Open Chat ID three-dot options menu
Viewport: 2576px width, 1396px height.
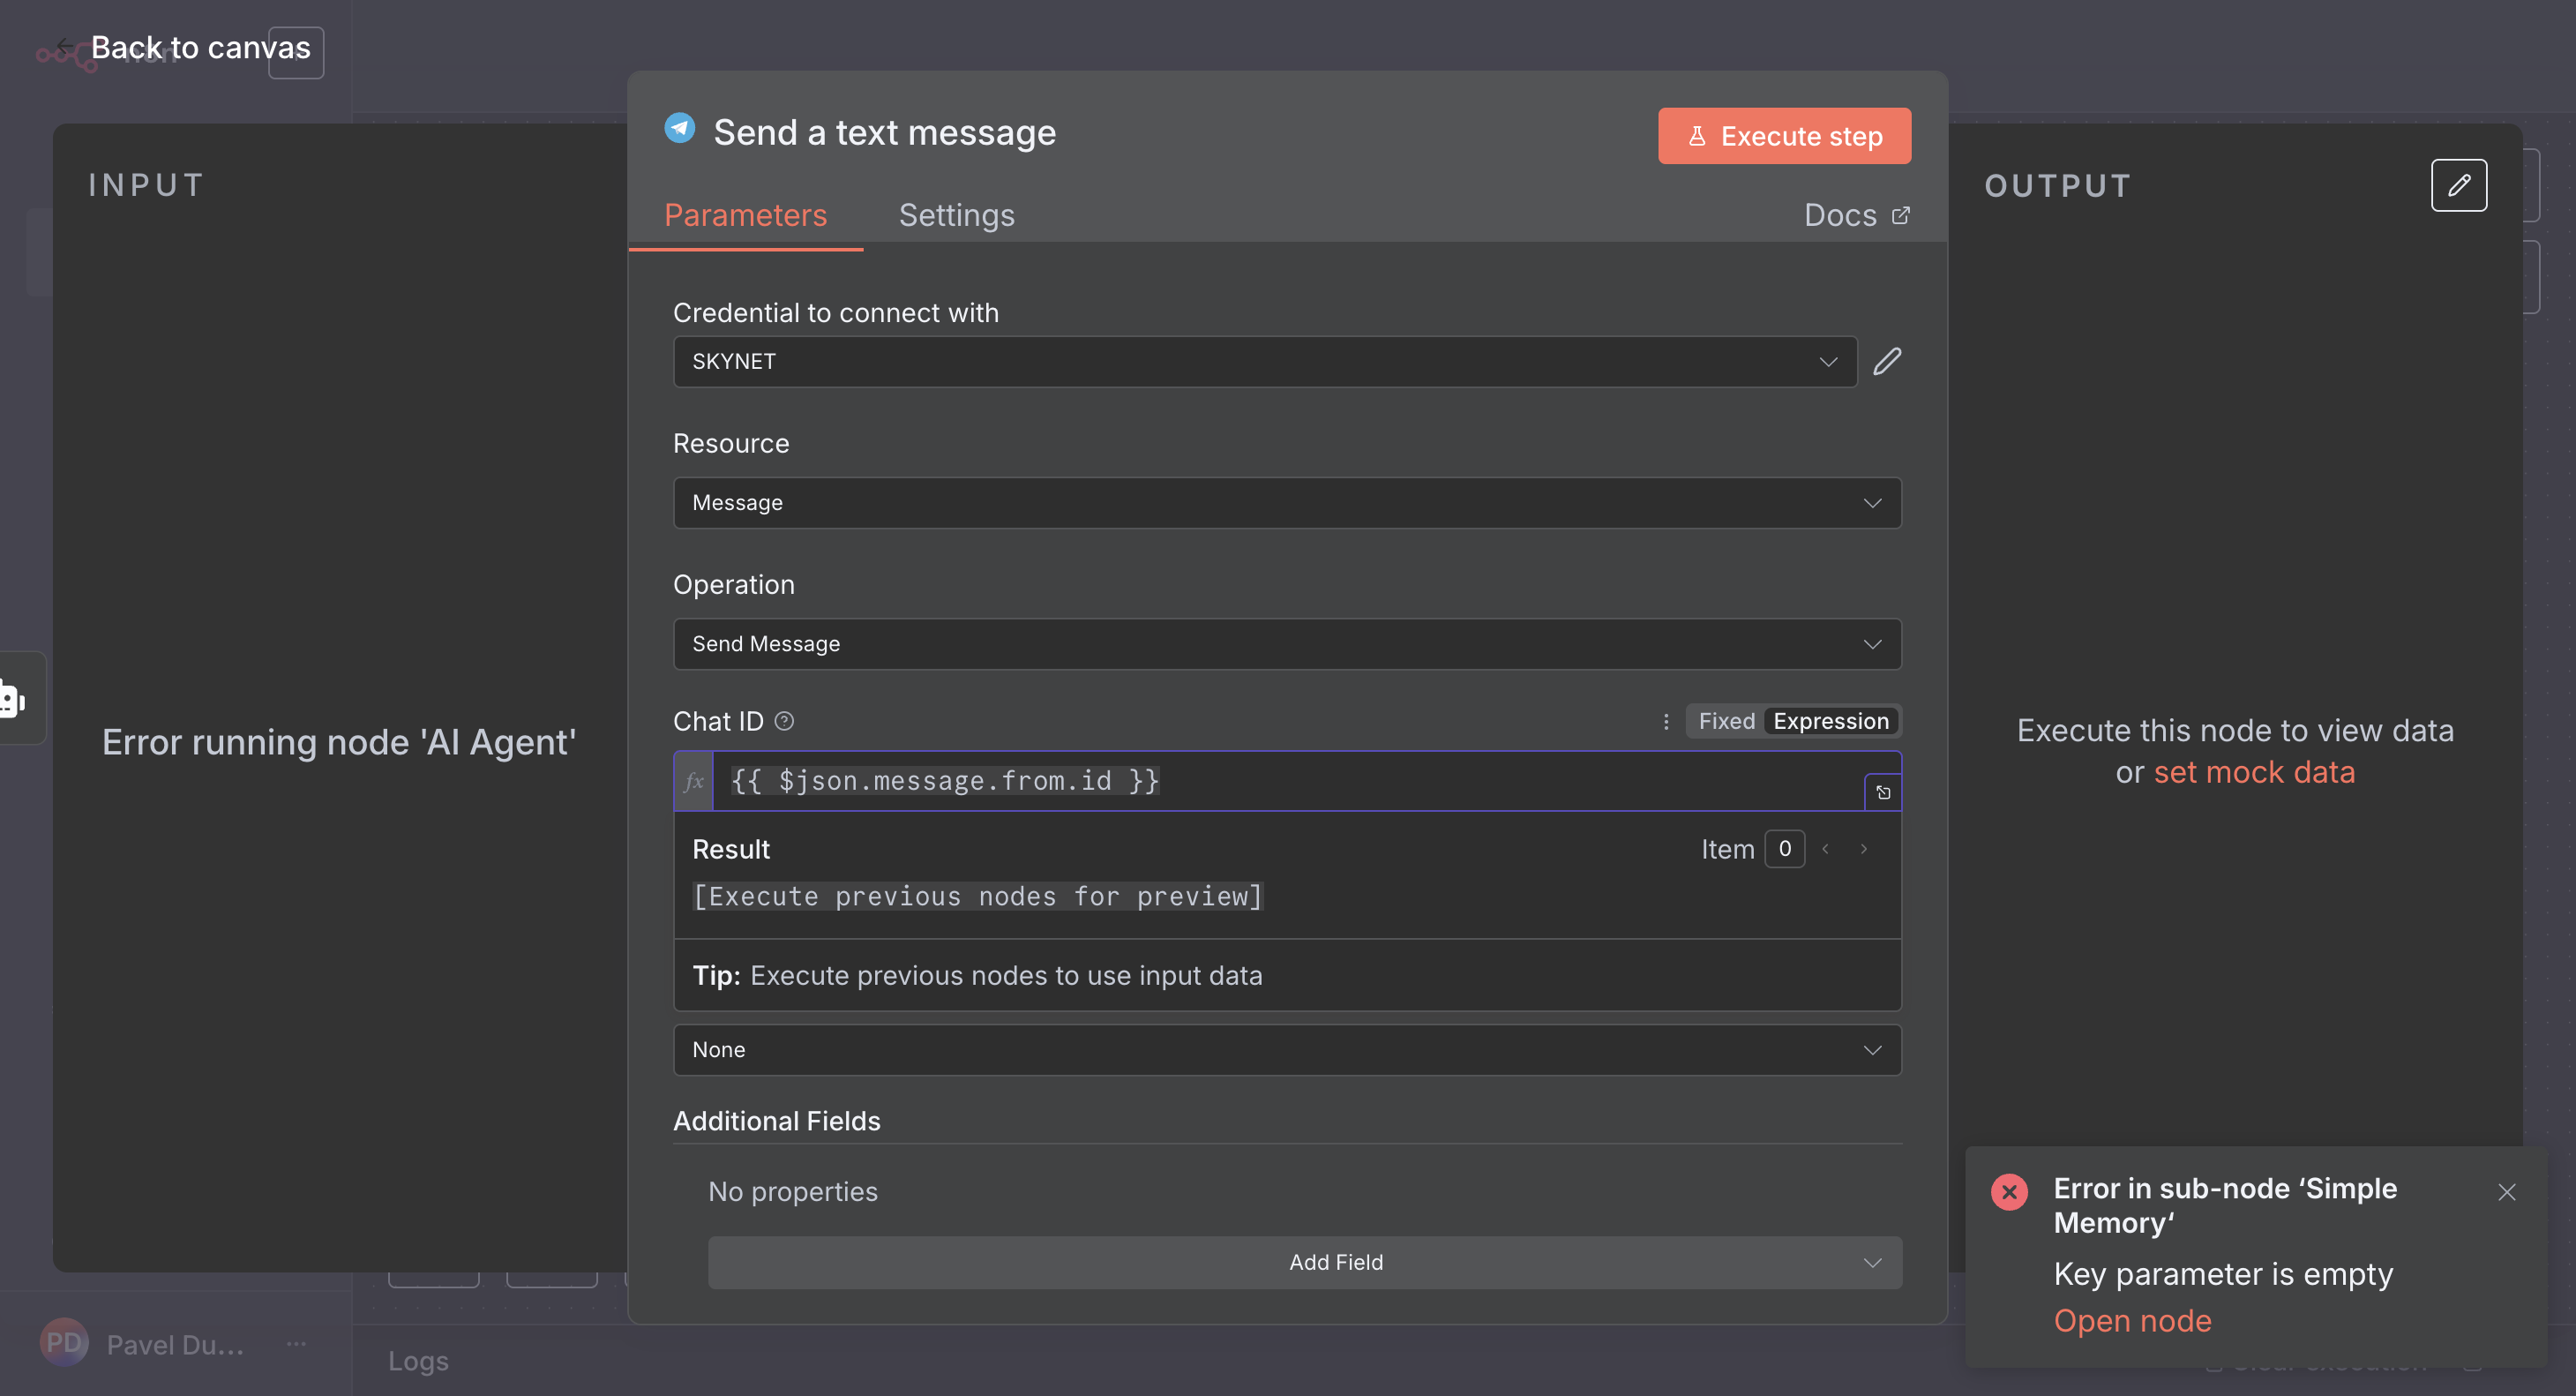click(x=1666, y=721)
